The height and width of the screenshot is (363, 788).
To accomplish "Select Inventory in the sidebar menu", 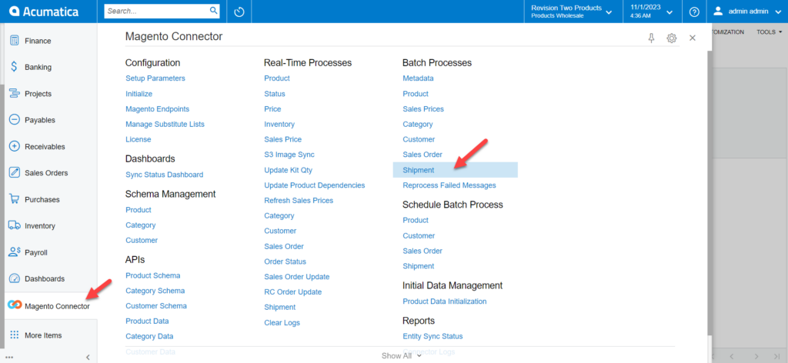I will coord(40,226).
